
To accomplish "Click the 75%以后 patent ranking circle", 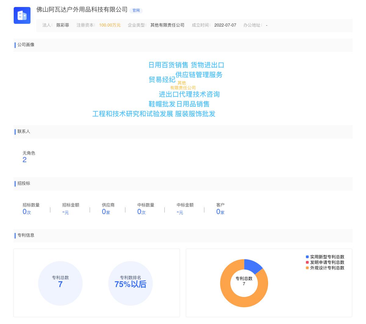I will [131, 283].
